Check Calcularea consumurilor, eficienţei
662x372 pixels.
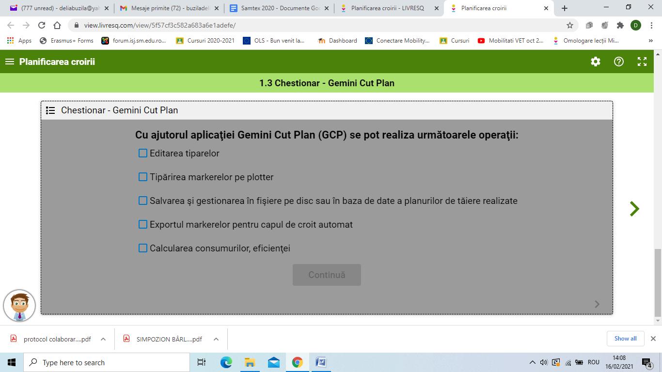(143, 248)
